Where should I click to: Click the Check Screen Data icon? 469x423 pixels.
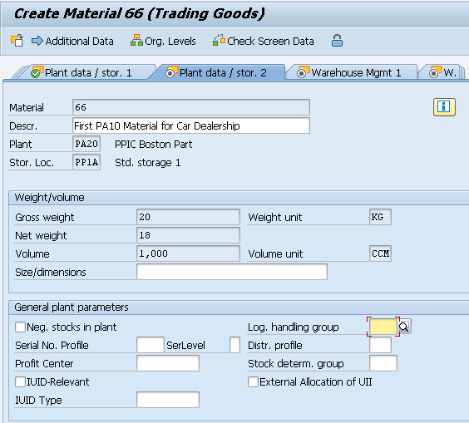tap(219, 41)
